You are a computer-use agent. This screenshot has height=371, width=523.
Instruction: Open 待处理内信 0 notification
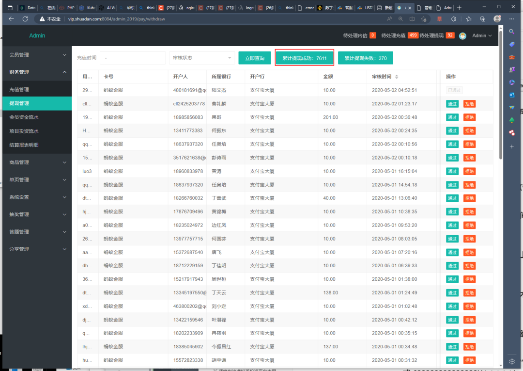pyautogui.click(x=359, y=35)
